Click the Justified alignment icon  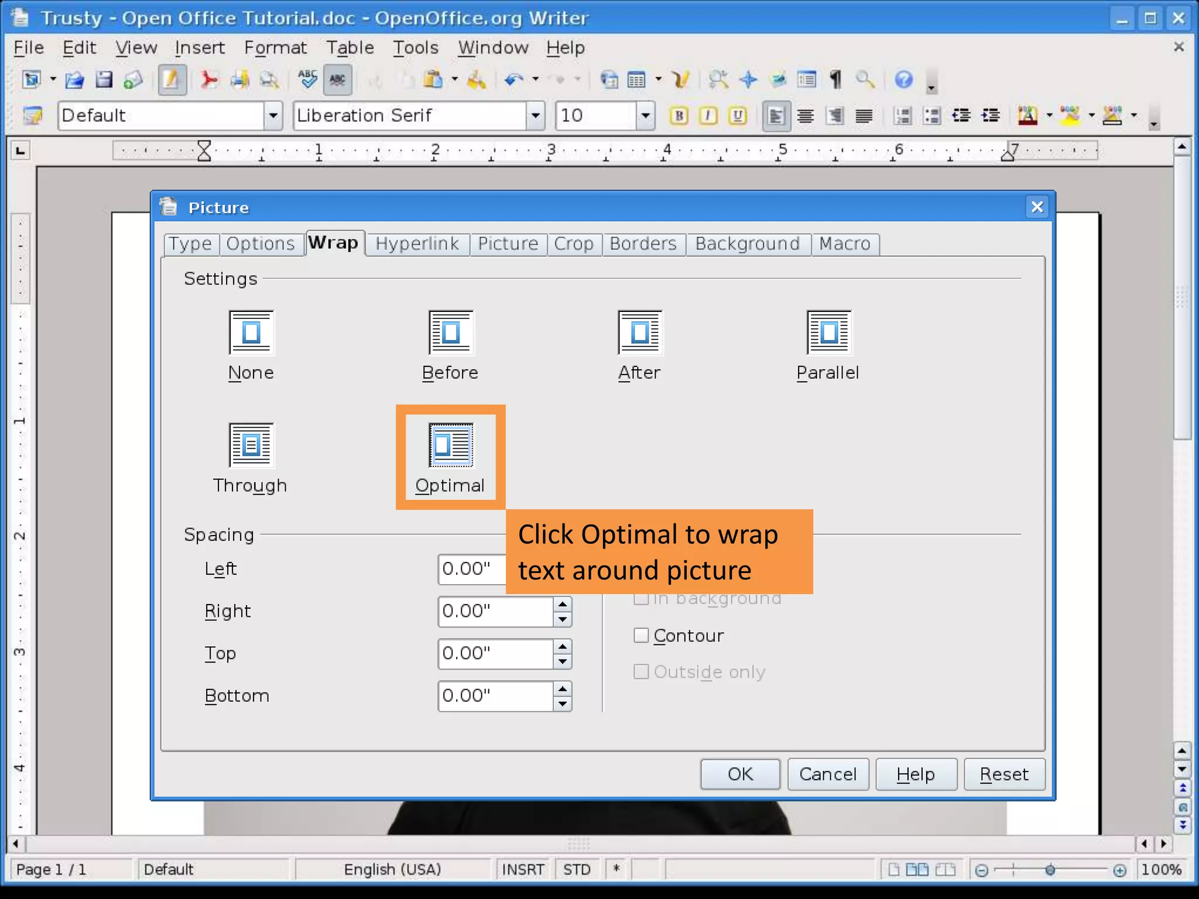[x=864, y=116]
